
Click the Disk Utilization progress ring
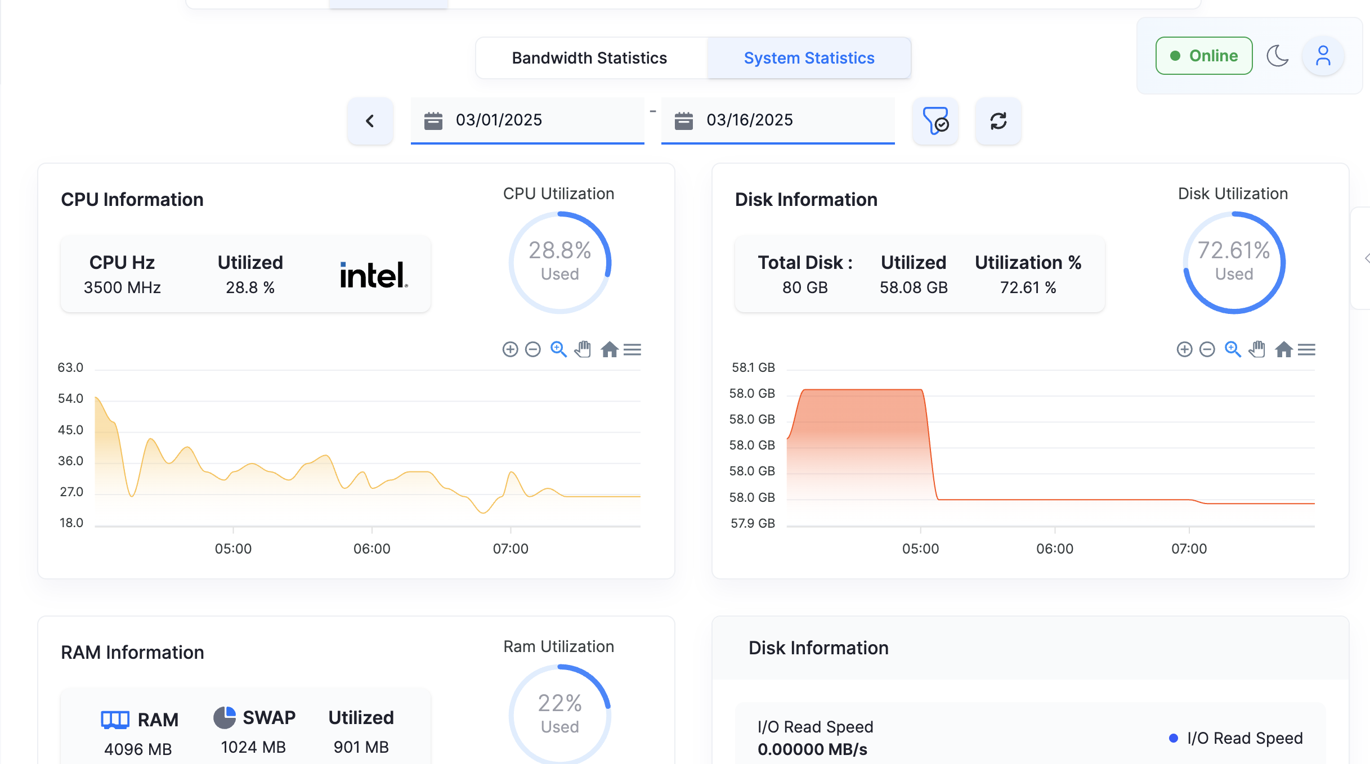[x=1233, y=262]
